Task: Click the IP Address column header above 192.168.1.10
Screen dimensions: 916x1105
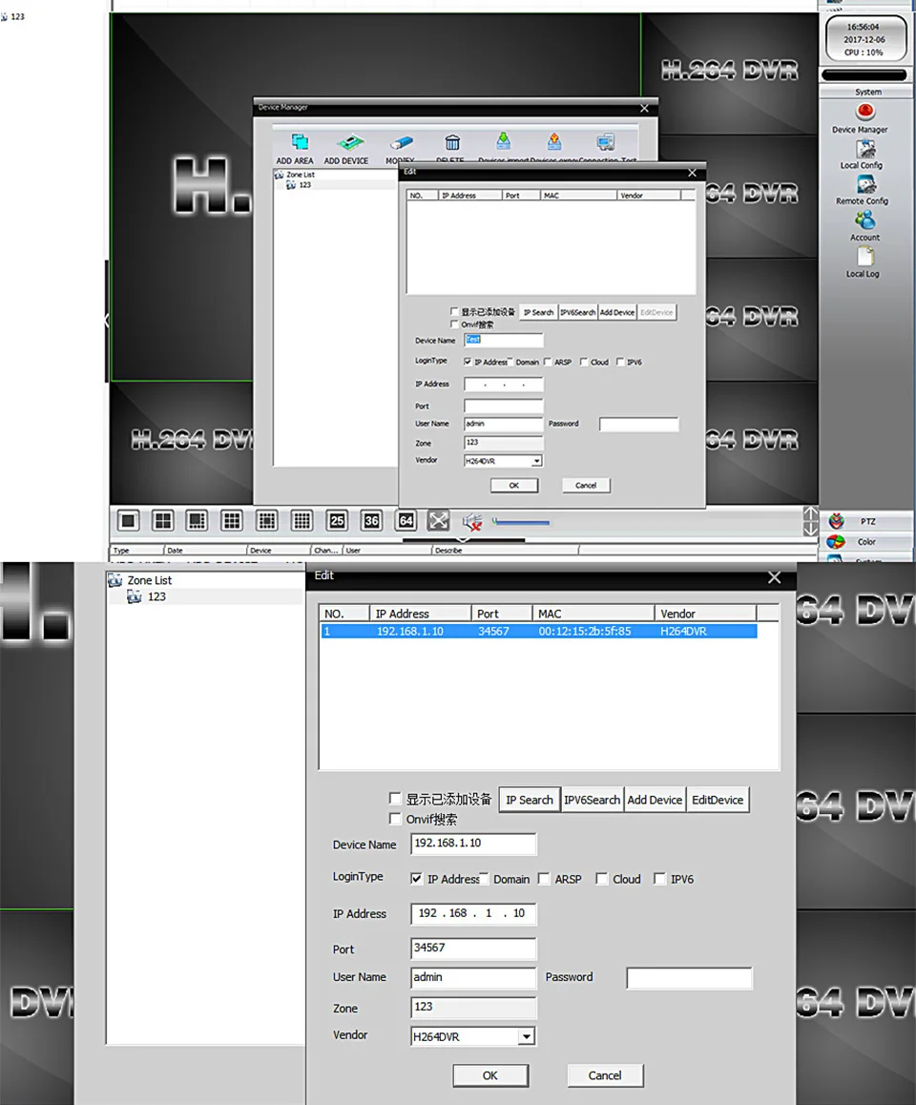Action: pyautogui.click(x=420, y=614)
